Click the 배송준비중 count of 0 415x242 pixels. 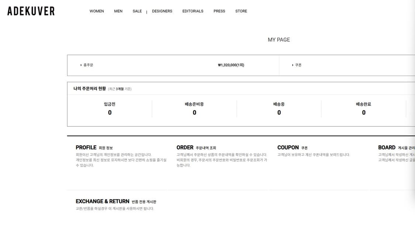point(194,113)
